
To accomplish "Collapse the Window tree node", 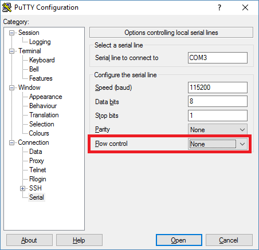I will 11,88.
